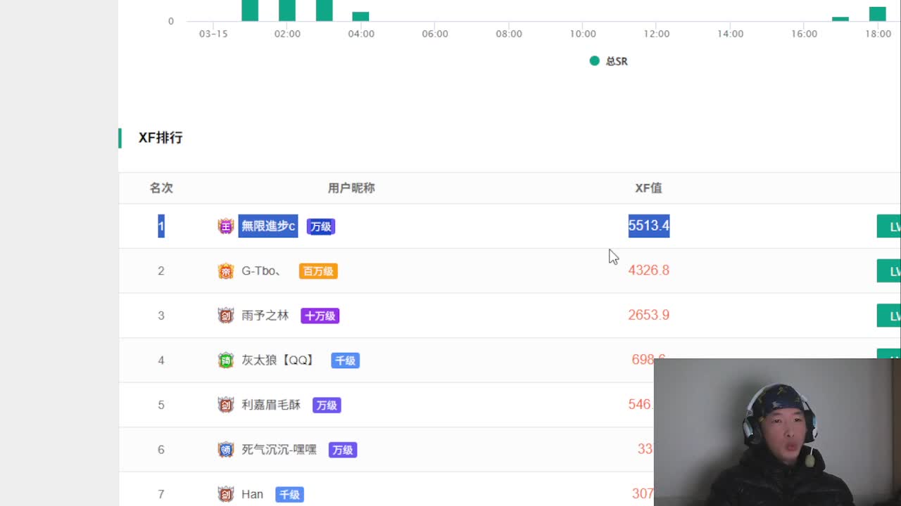Image resolution: width=901 pixels, height=506 pixels.
Task: Open user G-Tbo、 nickname link
Action: coord(260,271)
